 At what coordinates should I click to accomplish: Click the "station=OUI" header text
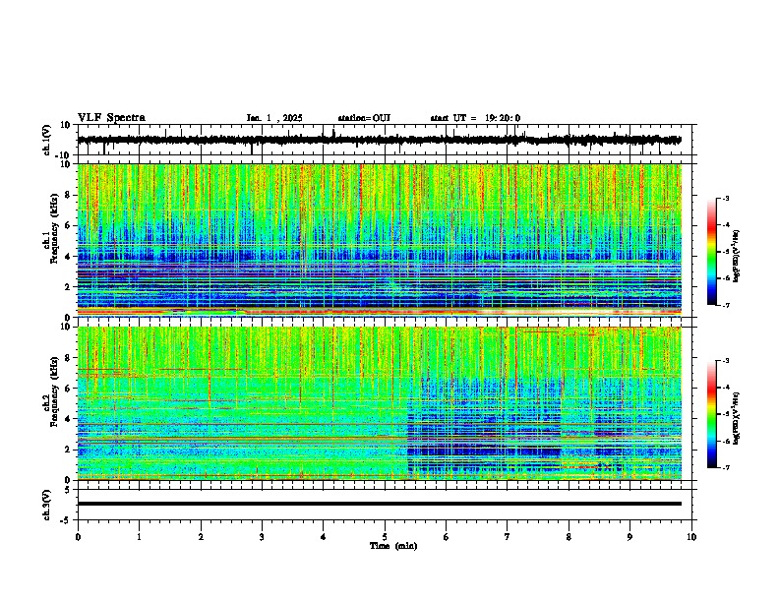364,118
